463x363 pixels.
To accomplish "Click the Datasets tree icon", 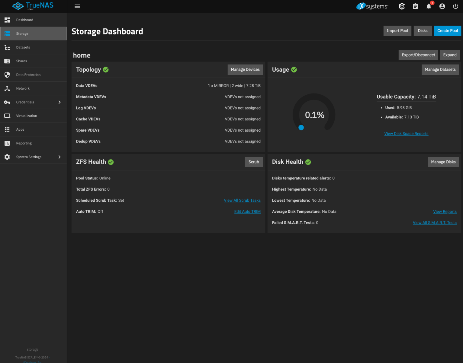I will (7, 47).
